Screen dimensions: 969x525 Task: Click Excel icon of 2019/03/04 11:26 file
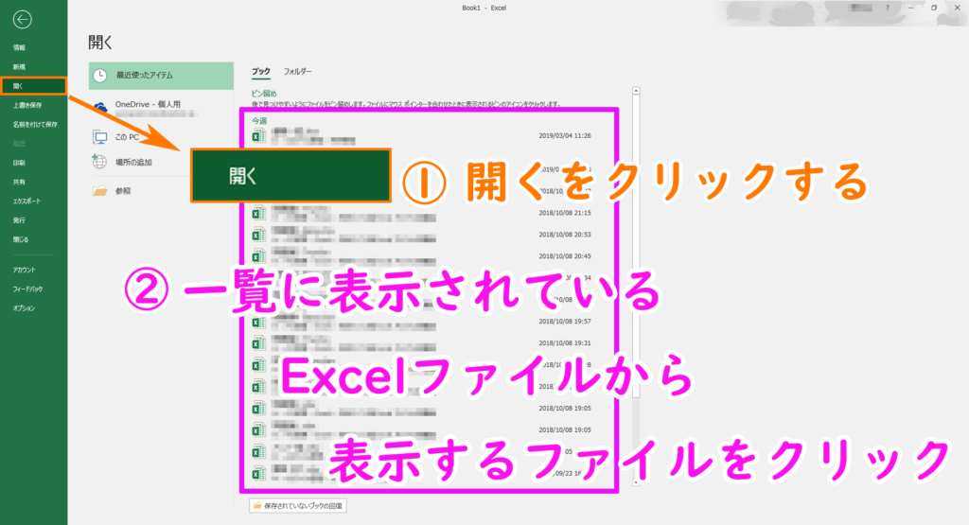click(258, 136)
